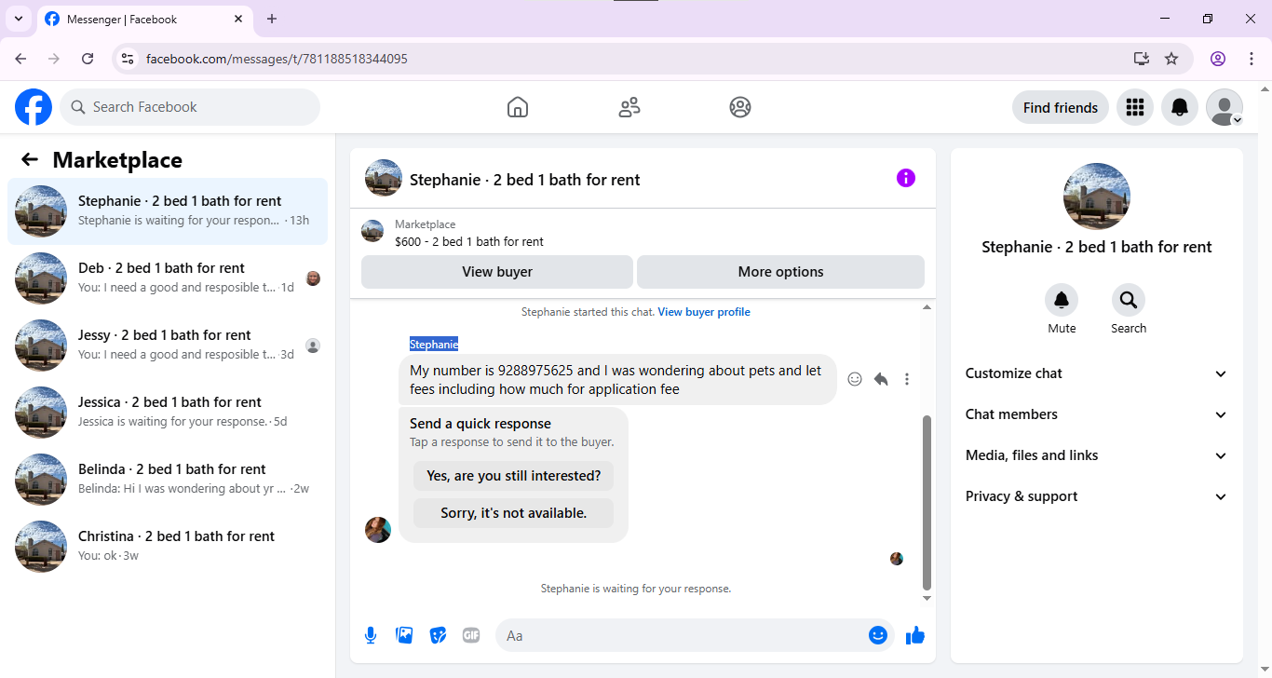The width and height of the screenshot is (1272, 678).
Task: Open a new browser tab
Action: (x=272, y=19)
